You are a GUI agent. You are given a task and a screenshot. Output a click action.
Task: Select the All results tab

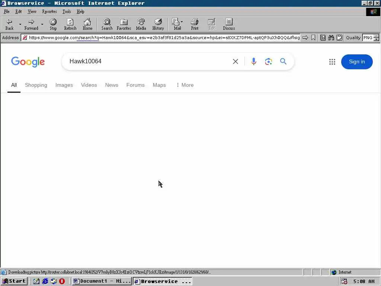point(14,85)
